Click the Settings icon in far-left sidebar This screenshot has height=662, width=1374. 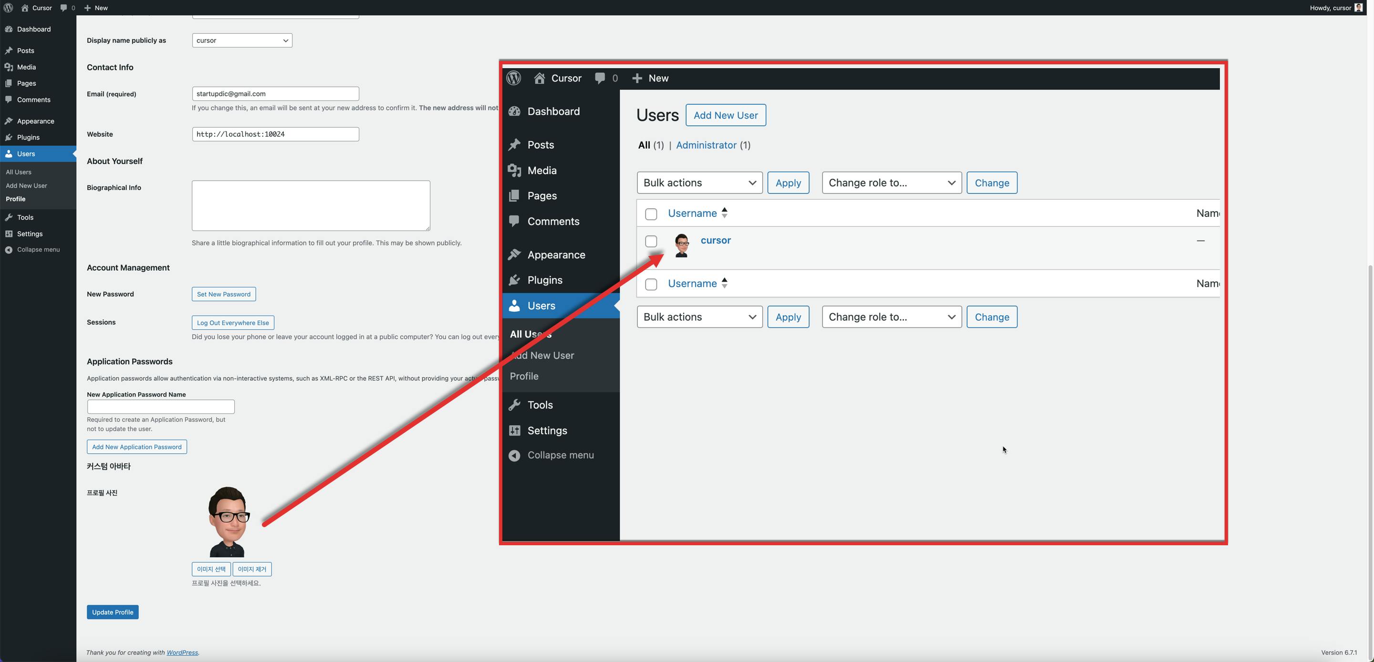(9, 234)
